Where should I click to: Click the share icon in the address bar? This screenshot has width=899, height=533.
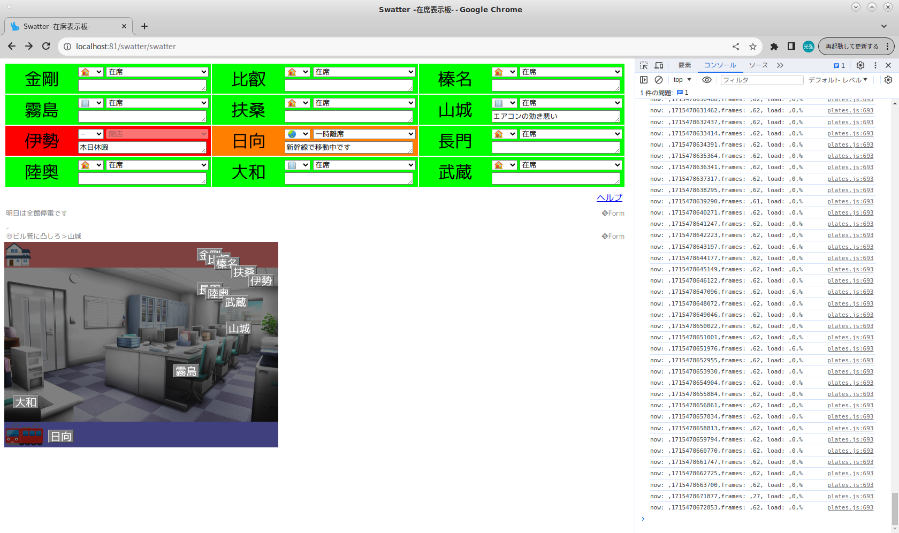[x=736, y=47]
